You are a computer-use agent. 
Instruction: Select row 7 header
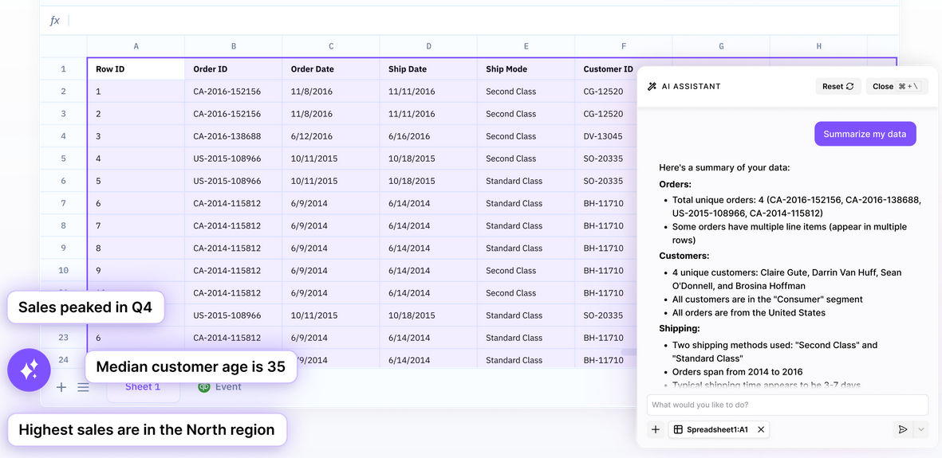(x=64, y=203)
